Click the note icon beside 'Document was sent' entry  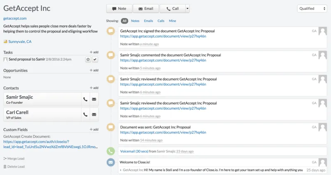click(110, 127)
